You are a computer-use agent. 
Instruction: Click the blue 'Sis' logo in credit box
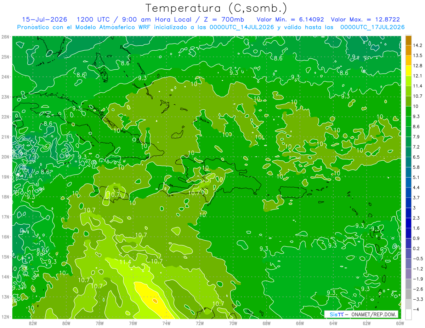pyautogui.click(x=334, y=315)
